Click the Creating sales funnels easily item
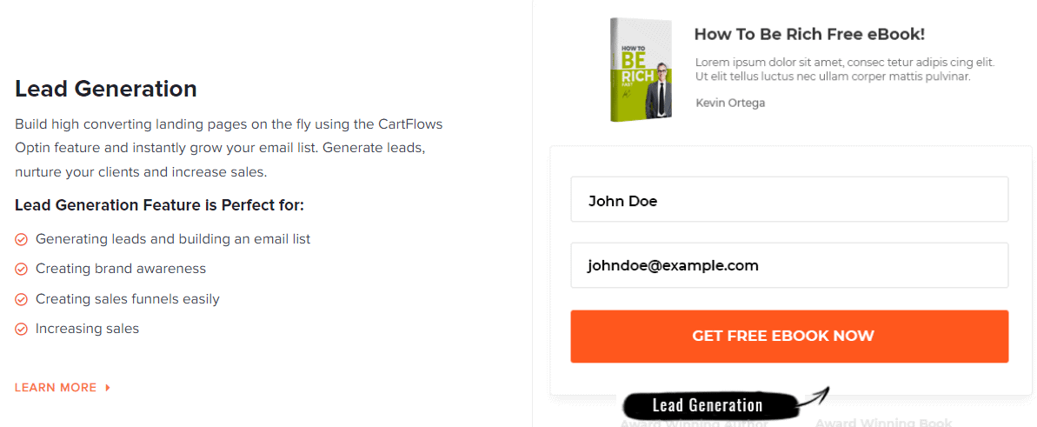 coord(128,299)
